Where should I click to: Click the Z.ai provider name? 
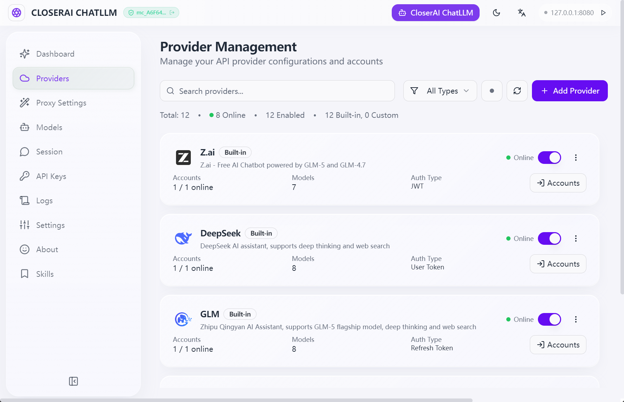(207, 152)
